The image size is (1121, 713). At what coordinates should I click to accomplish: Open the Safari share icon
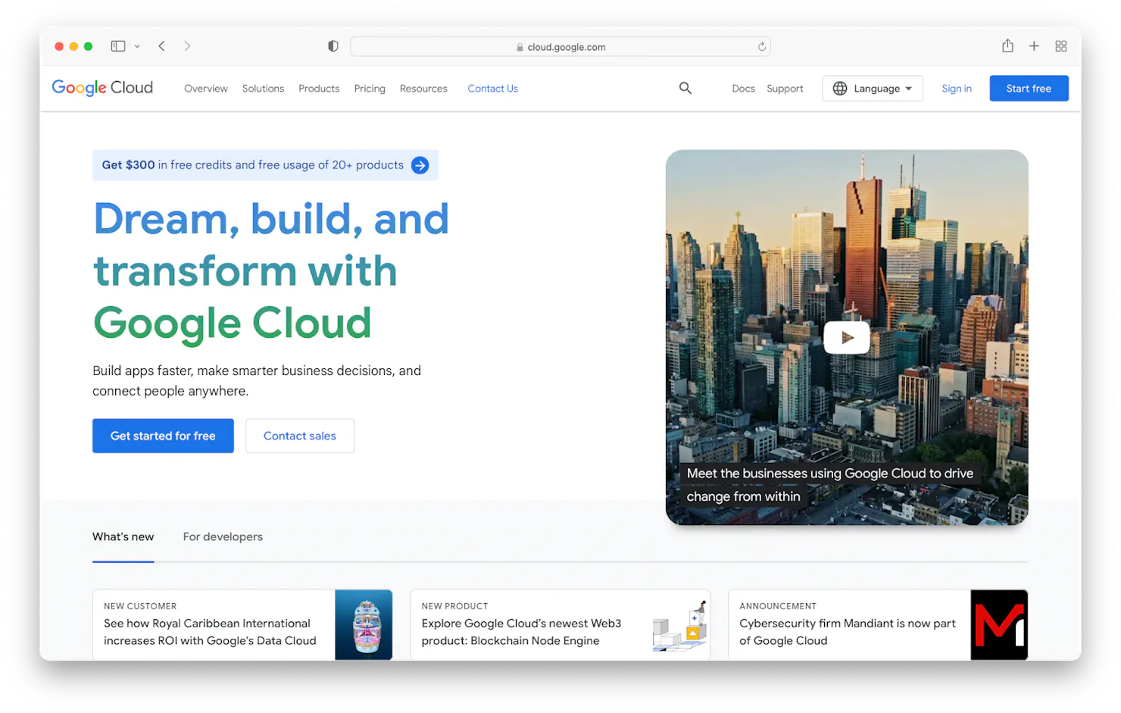click(1007, 45)
